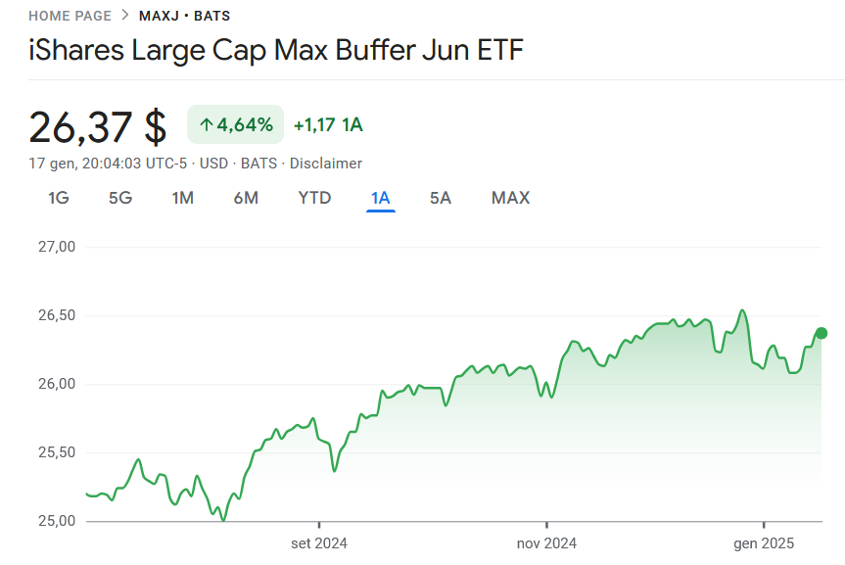Click the nov 2024 axis marker

pos(546,542)
